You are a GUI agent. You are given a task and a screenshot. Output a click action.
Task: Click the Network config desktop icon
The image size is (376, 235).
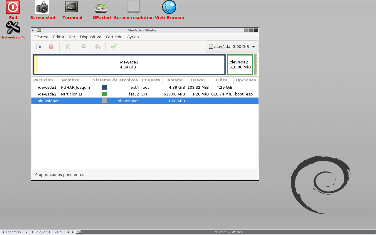click(x=13, y=28)
